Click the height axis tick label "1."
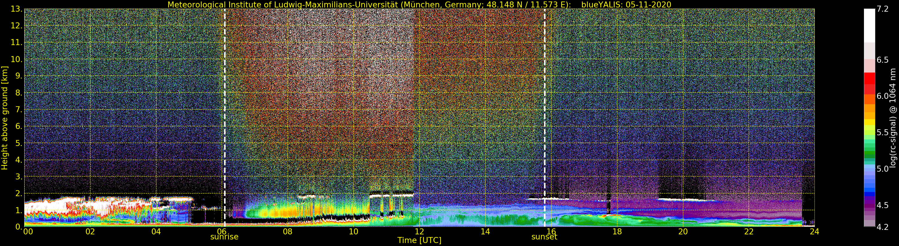The image size is (899, 246). (x=19, y=210)
